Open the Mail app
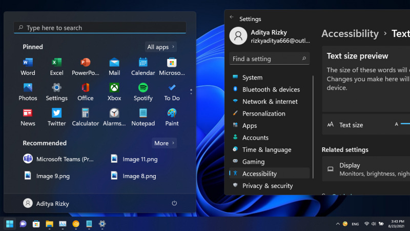The image size is (410, 231). [114, 67]
